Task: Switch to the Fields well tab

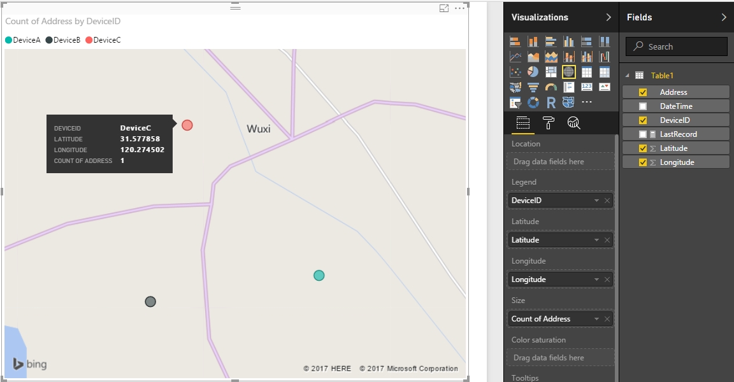Action: 523,123
